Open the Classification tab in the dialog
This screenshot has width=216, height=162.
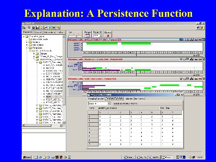(x=135, y=99)
